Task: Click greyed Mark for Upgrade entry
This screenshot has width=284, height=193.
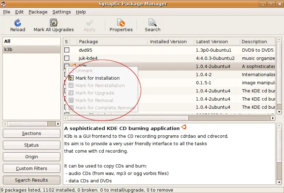Action: tap(102, 93)
